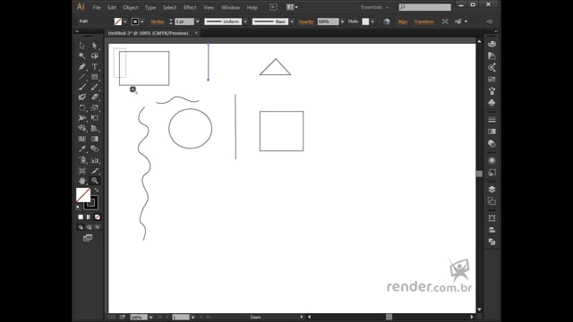Set paint mode to None button
Viewport: 573px width, 322px height.
[98, 216]
